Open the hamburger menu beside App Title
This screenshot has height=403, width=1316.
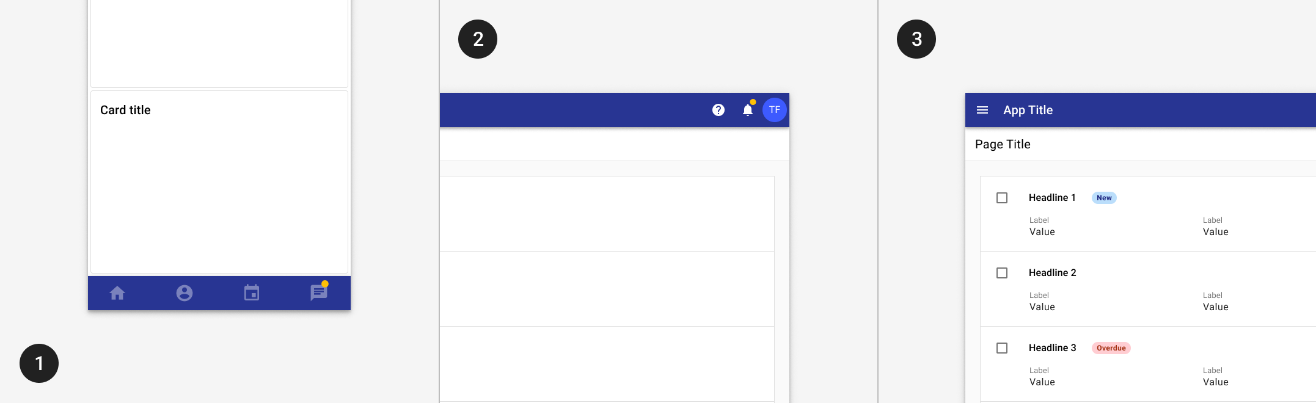click(982, 110)
